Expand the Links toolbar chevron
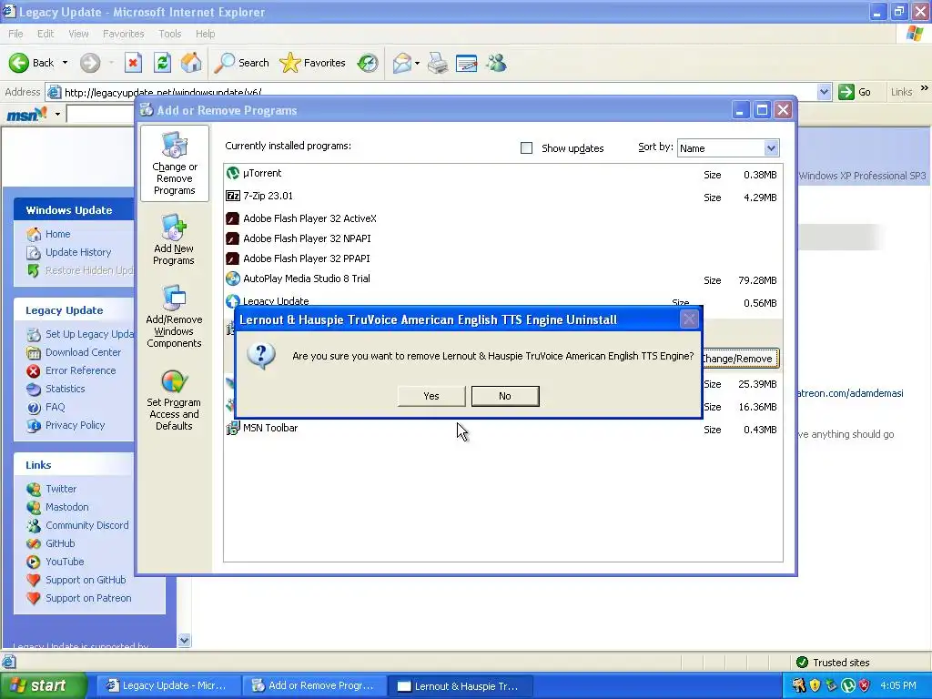 (925, 88)
